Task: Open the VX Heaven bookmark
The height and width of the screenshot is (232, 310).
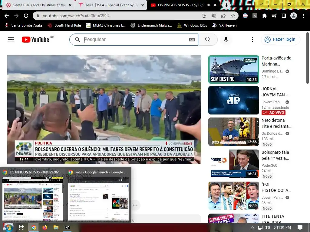Action: (x=224, y=25)
